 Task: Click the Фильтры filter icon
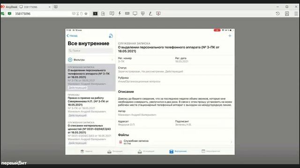pyautogui.click(x=70, y=60)
